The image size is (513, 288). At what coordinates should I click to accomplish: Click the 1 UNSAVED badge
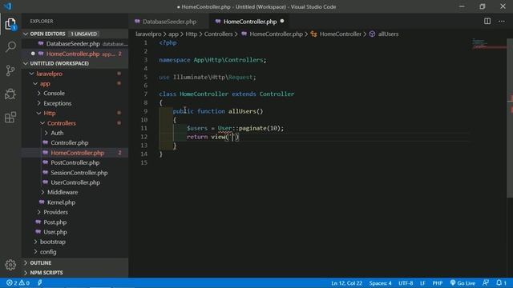click(83, 34)
